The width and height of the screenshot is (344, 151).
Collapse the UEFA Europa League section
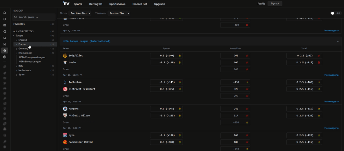[338, 41]
